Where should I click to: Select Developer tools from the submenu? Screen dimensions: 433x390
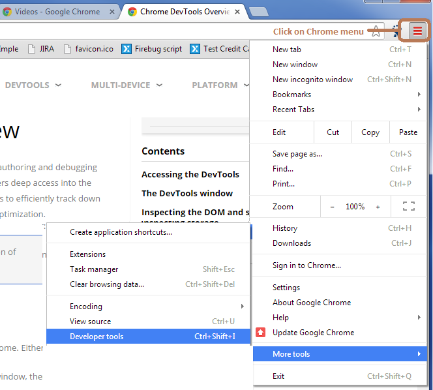(149, 337)
